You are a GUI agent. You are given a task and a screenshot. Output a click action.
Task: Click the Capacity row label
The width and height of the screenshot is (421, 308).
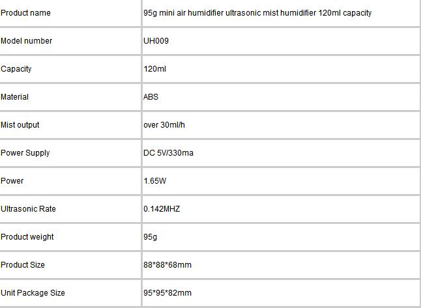(x=16, y=69)
